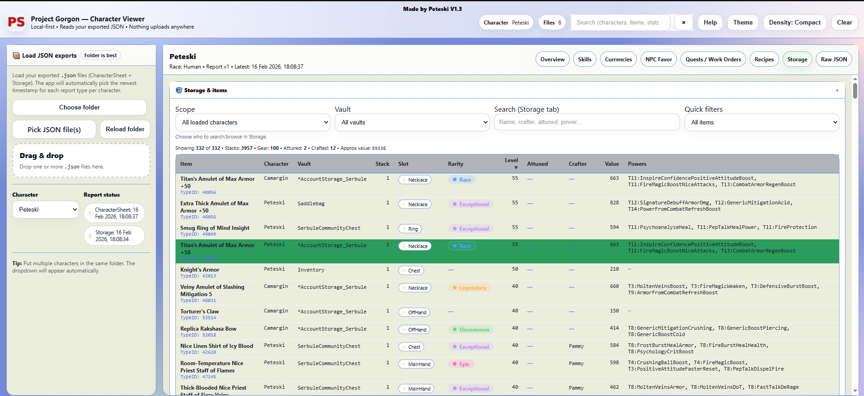Collapse the Storage & items section caret
The image size is (864, 396).
(x=837, y=90)
